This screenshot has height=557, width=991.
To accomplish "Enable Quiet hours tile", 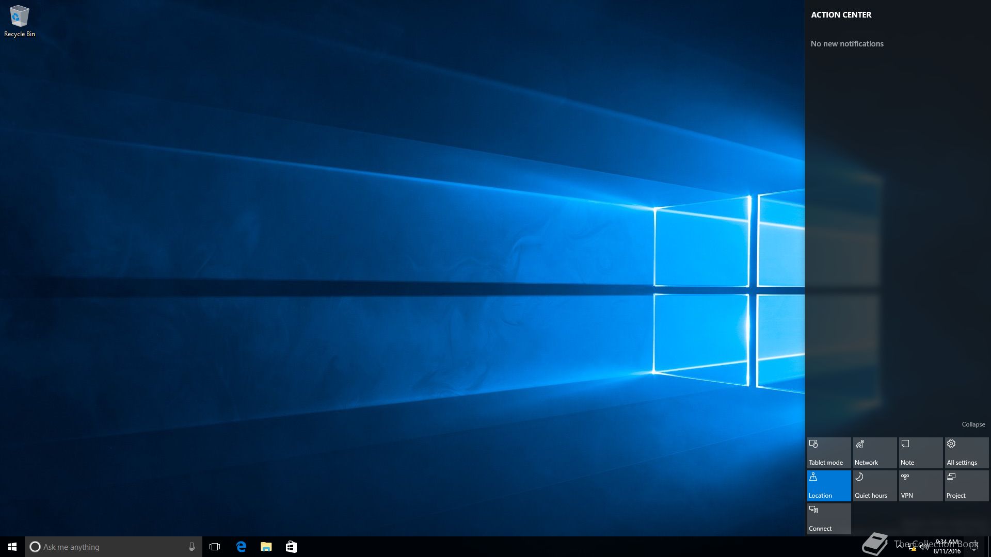I will point(874,485).
